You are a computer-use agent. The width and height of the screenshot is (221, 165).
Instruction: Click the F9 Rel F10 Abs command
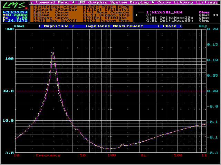(105, 18)
